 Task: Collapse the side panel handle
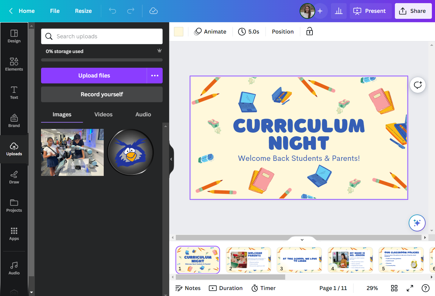[x=171, y=159]
